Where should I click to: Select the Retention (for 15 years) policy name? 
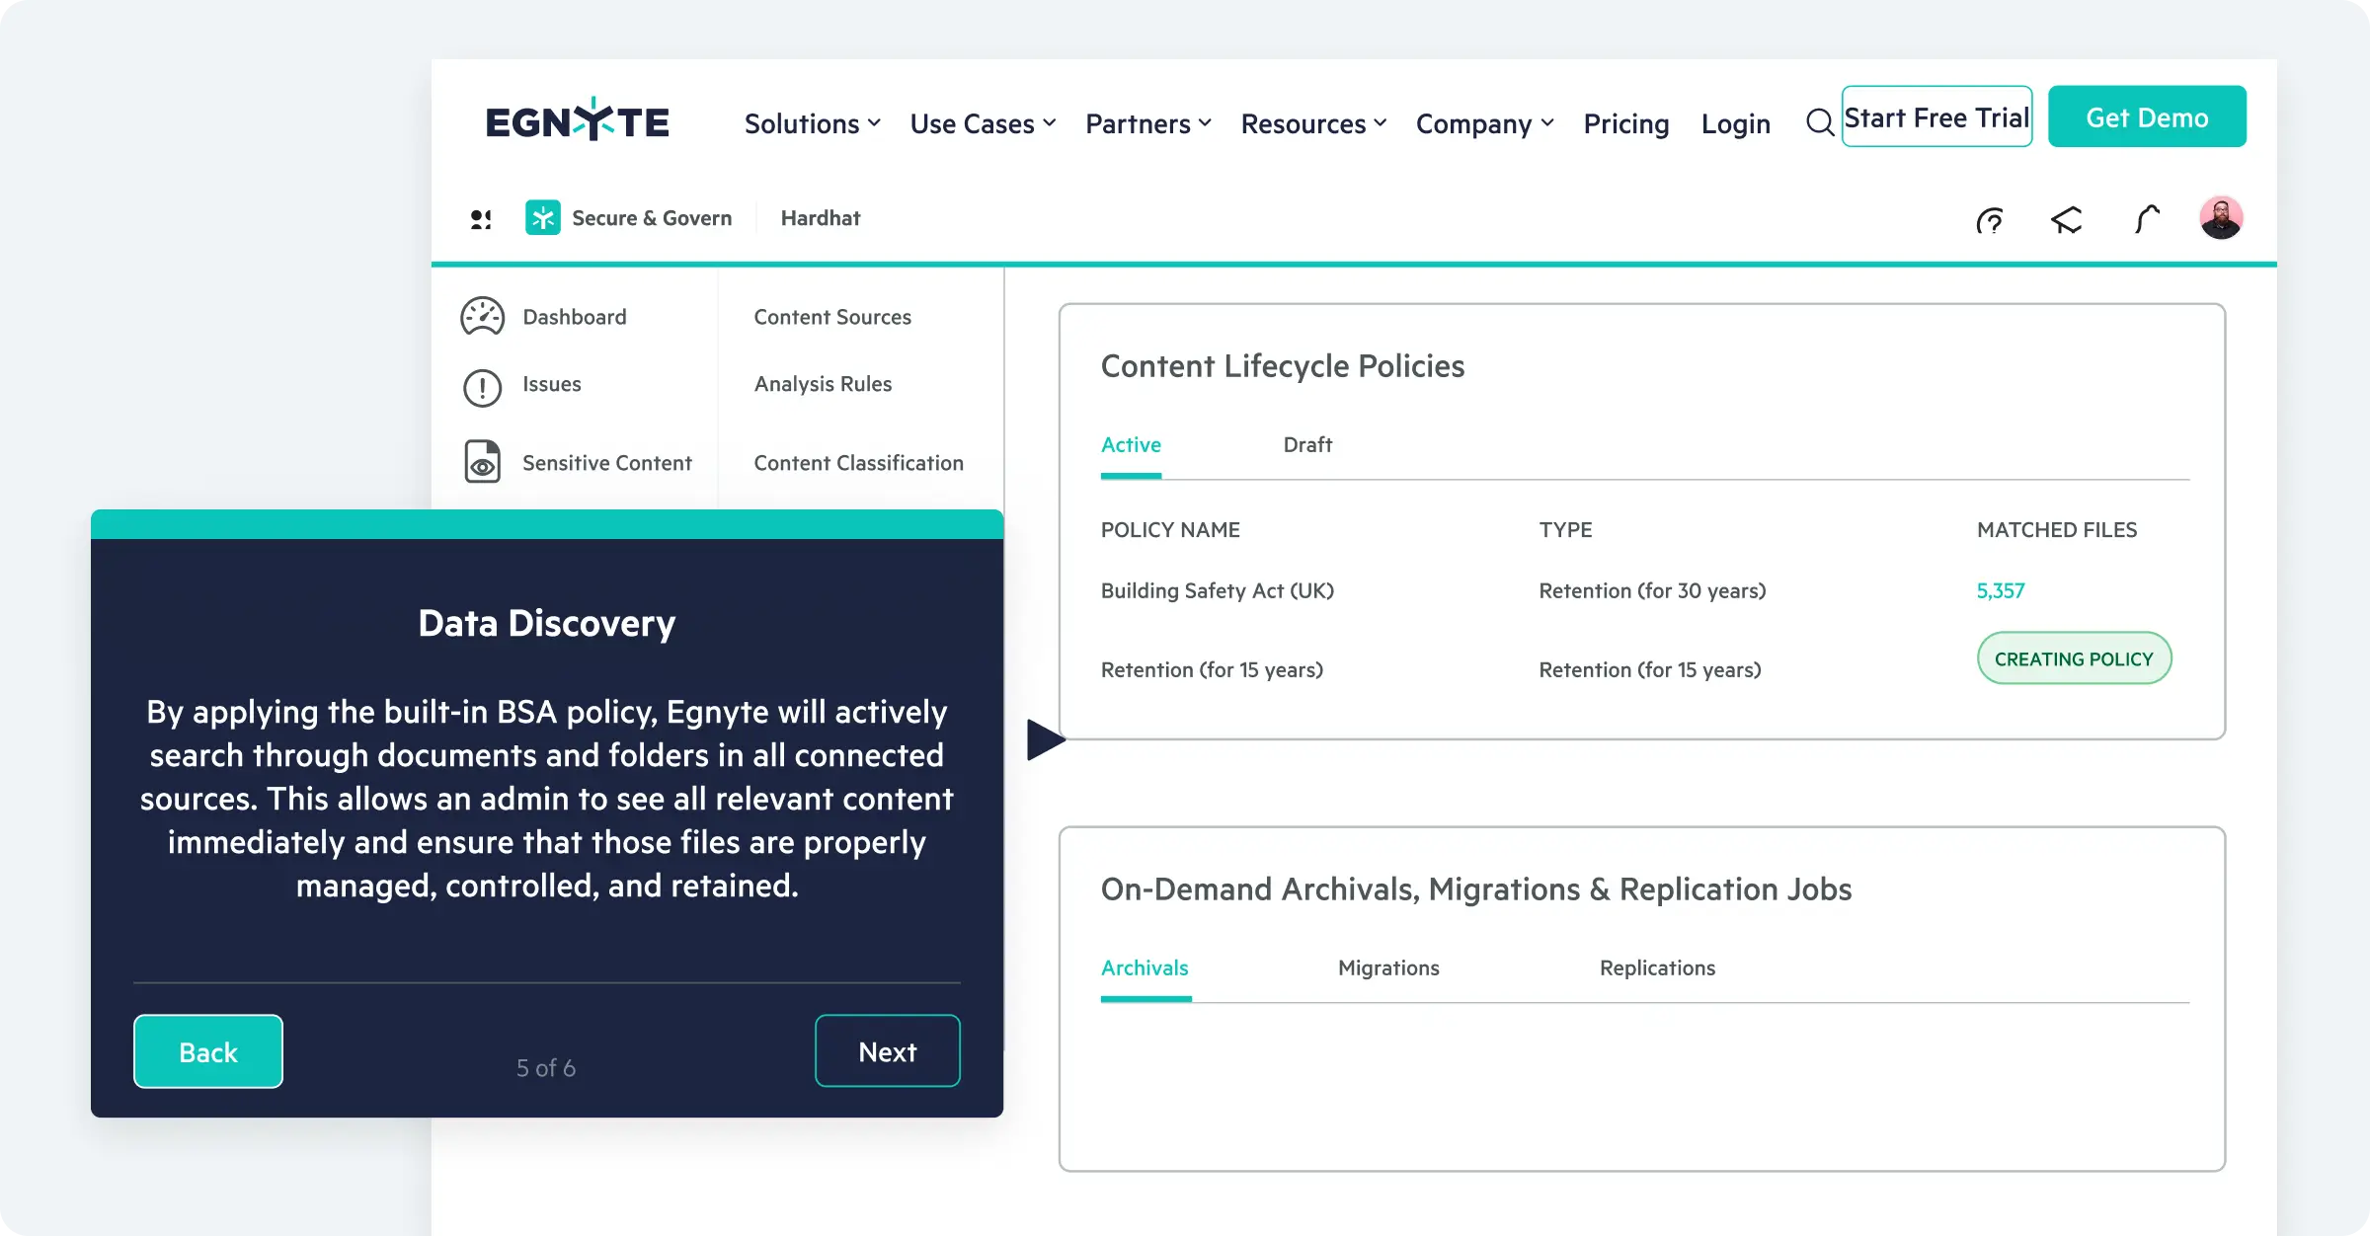(1212, 669)
